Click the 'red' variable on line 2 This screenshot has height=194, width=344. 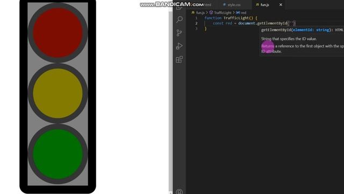[x=228, y=23]
